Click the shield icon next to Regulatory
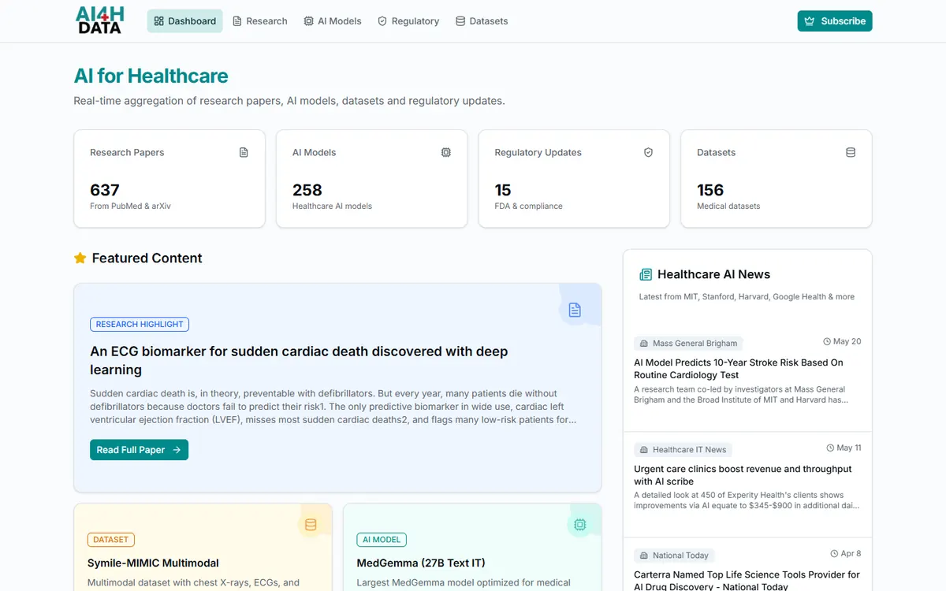Viewport: 946px width, 591px height. (382, 21)
